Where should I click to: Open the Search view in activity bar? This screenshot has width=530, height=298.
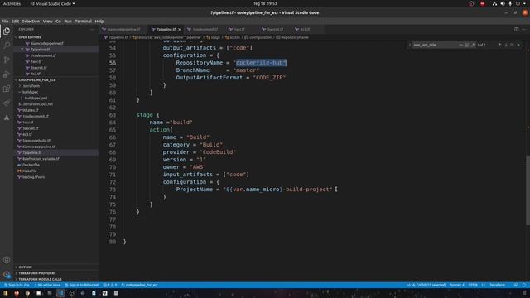tap(7, 46)
